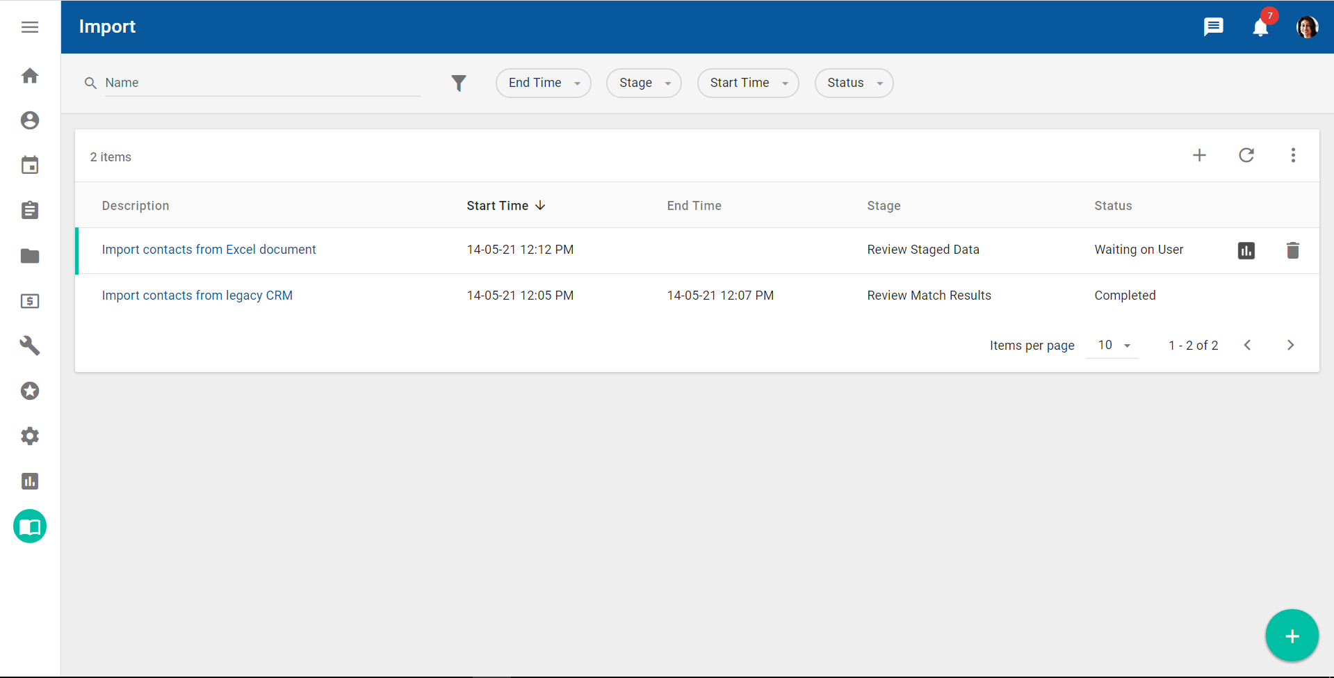
Task: View chart details for the Excel import row
Action: (1246, 250)
